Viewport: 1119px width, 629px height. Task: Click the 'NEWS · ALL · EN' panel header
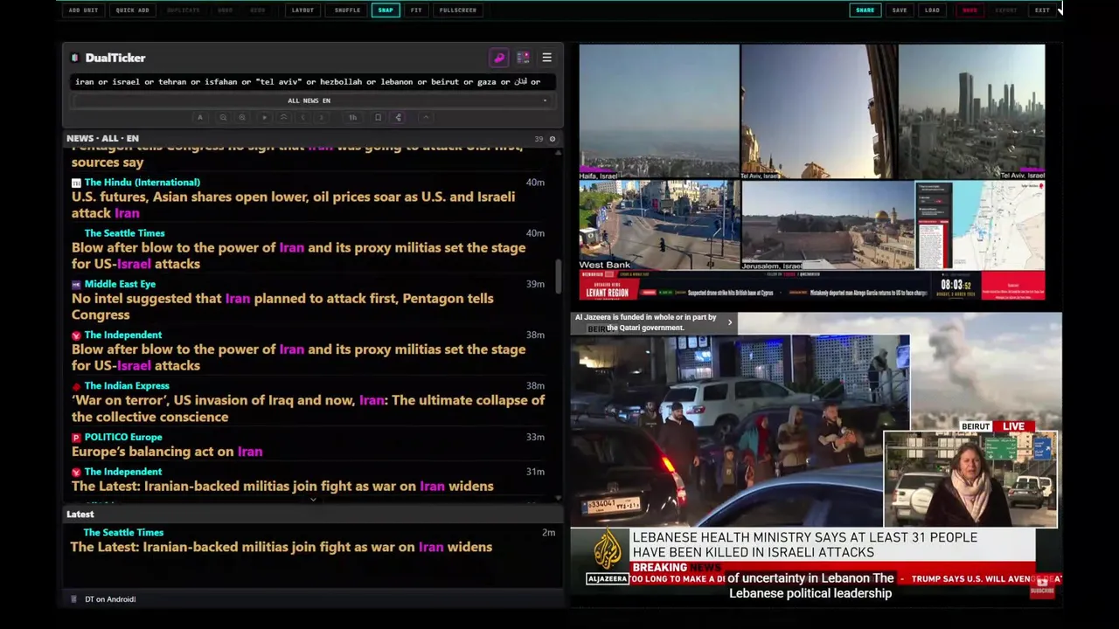point(102,139)
